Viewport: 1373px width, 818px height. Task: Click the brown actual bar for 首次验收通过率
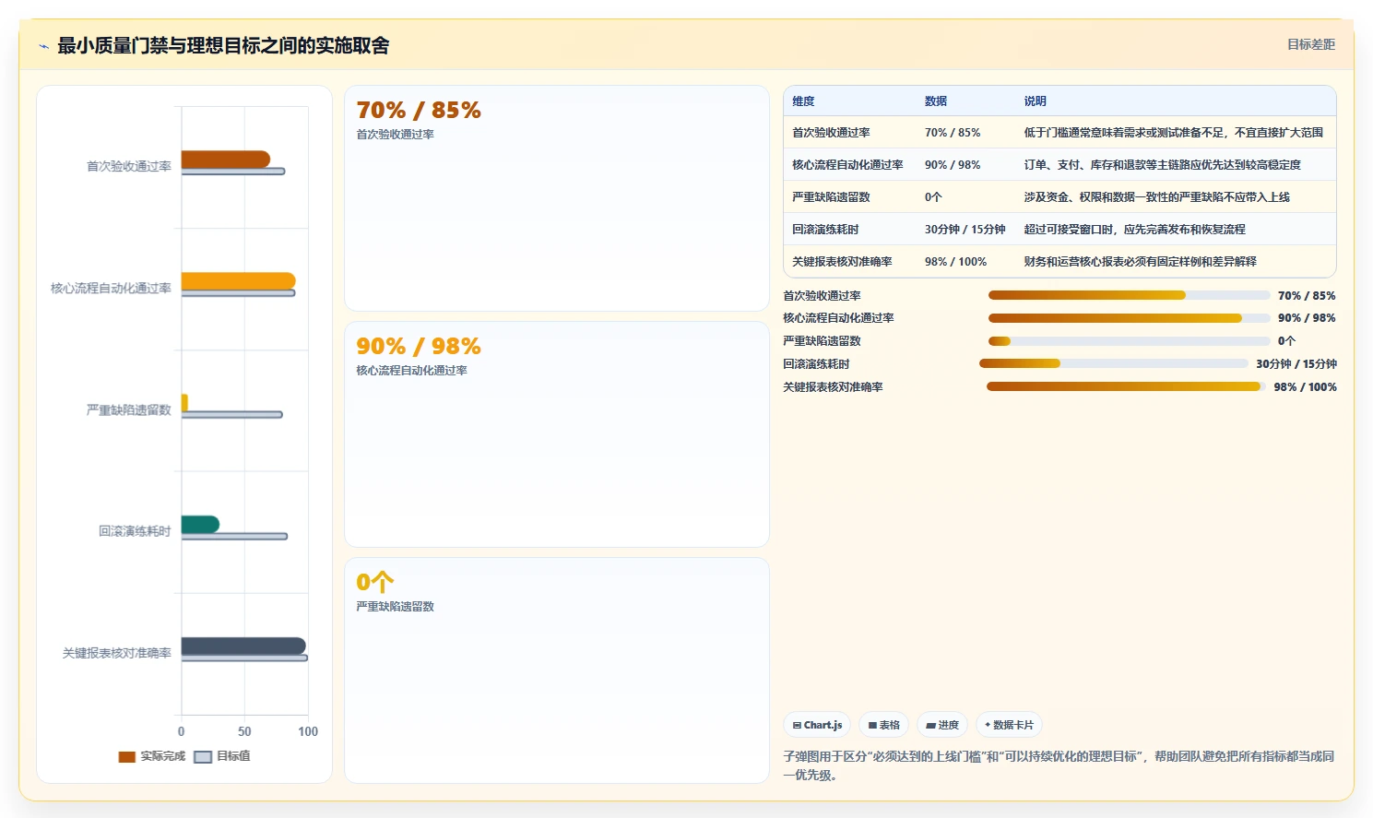point(226,160)
